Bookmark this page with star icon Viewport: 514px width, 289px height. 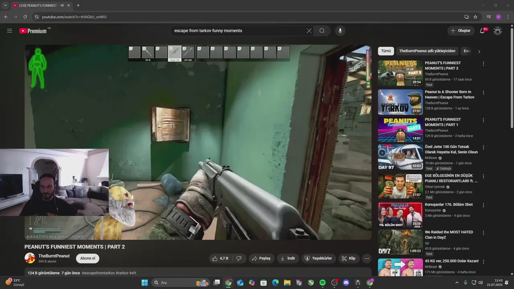tap(475, 17)
